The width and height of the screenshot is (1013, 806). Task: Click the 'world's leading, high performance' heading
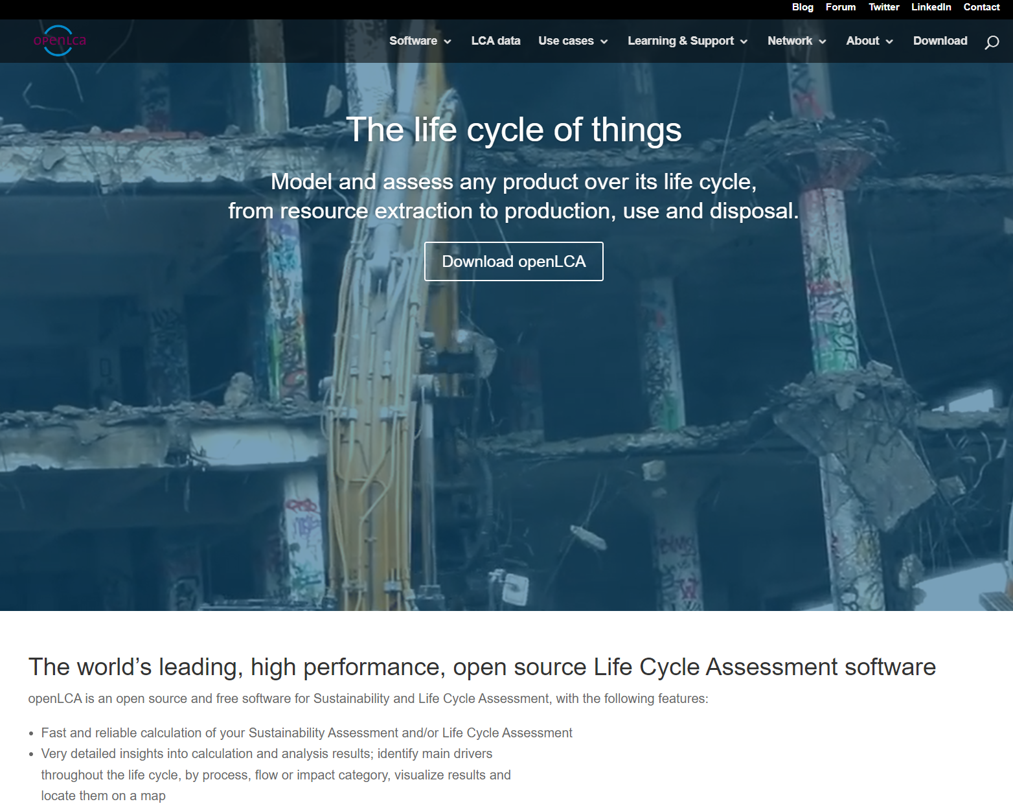[482, 667]
